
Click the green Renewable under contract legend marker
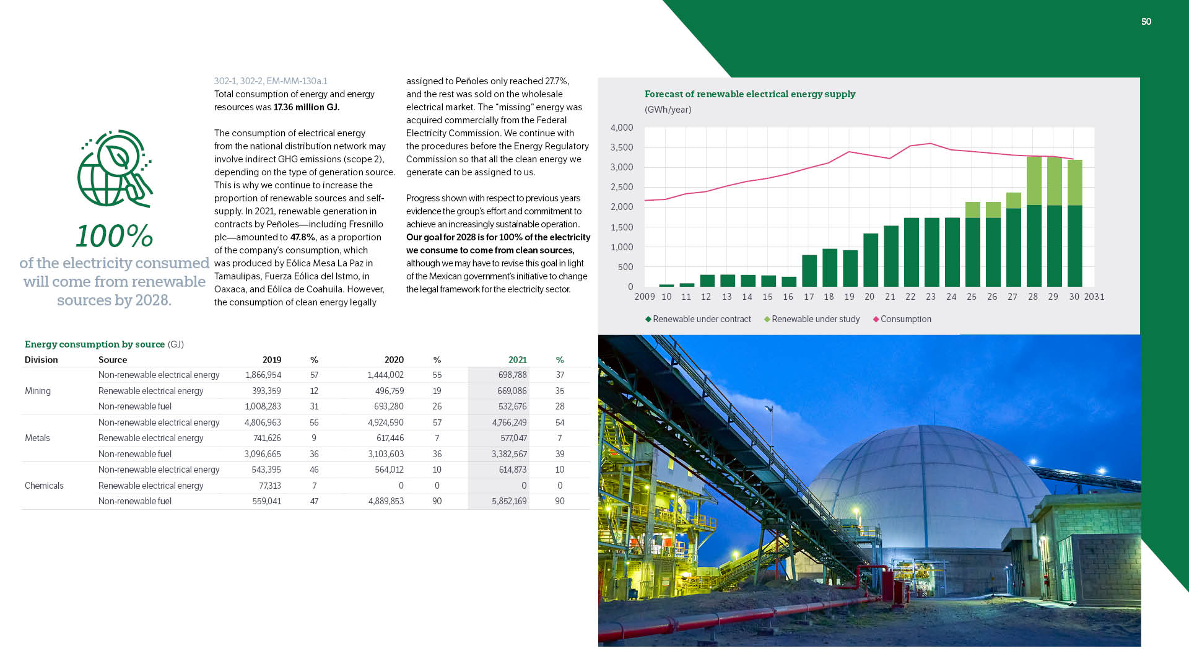648,319
